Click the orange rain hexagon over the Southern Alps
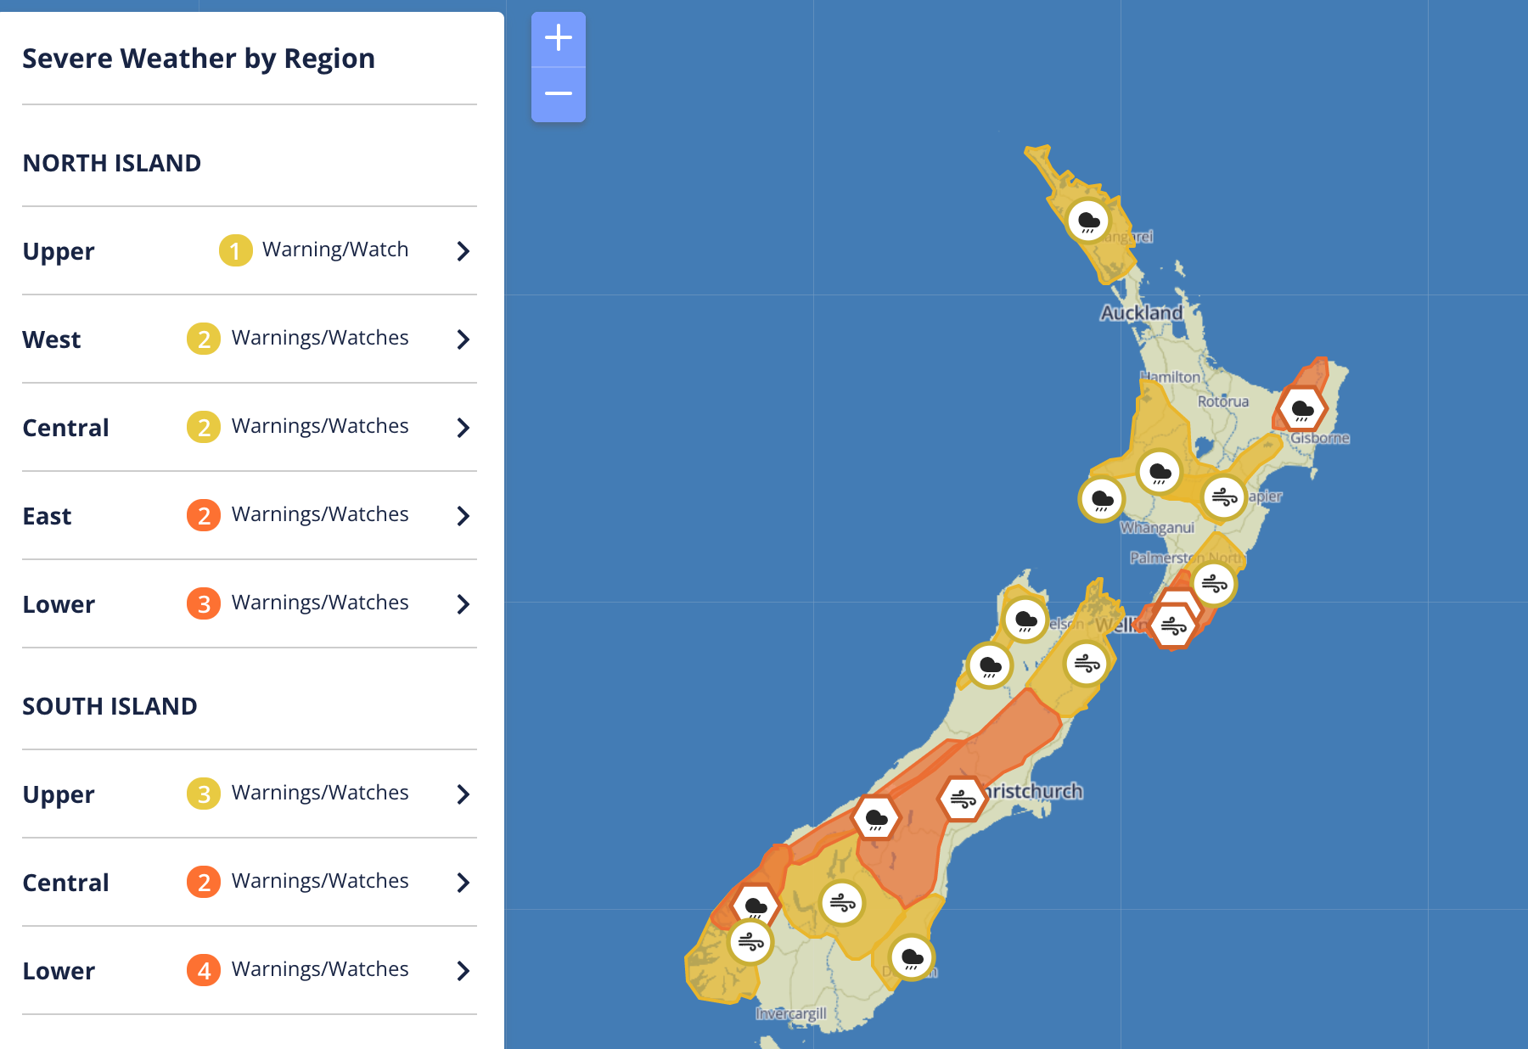The image size is (1528, 1049). (876, 818)
